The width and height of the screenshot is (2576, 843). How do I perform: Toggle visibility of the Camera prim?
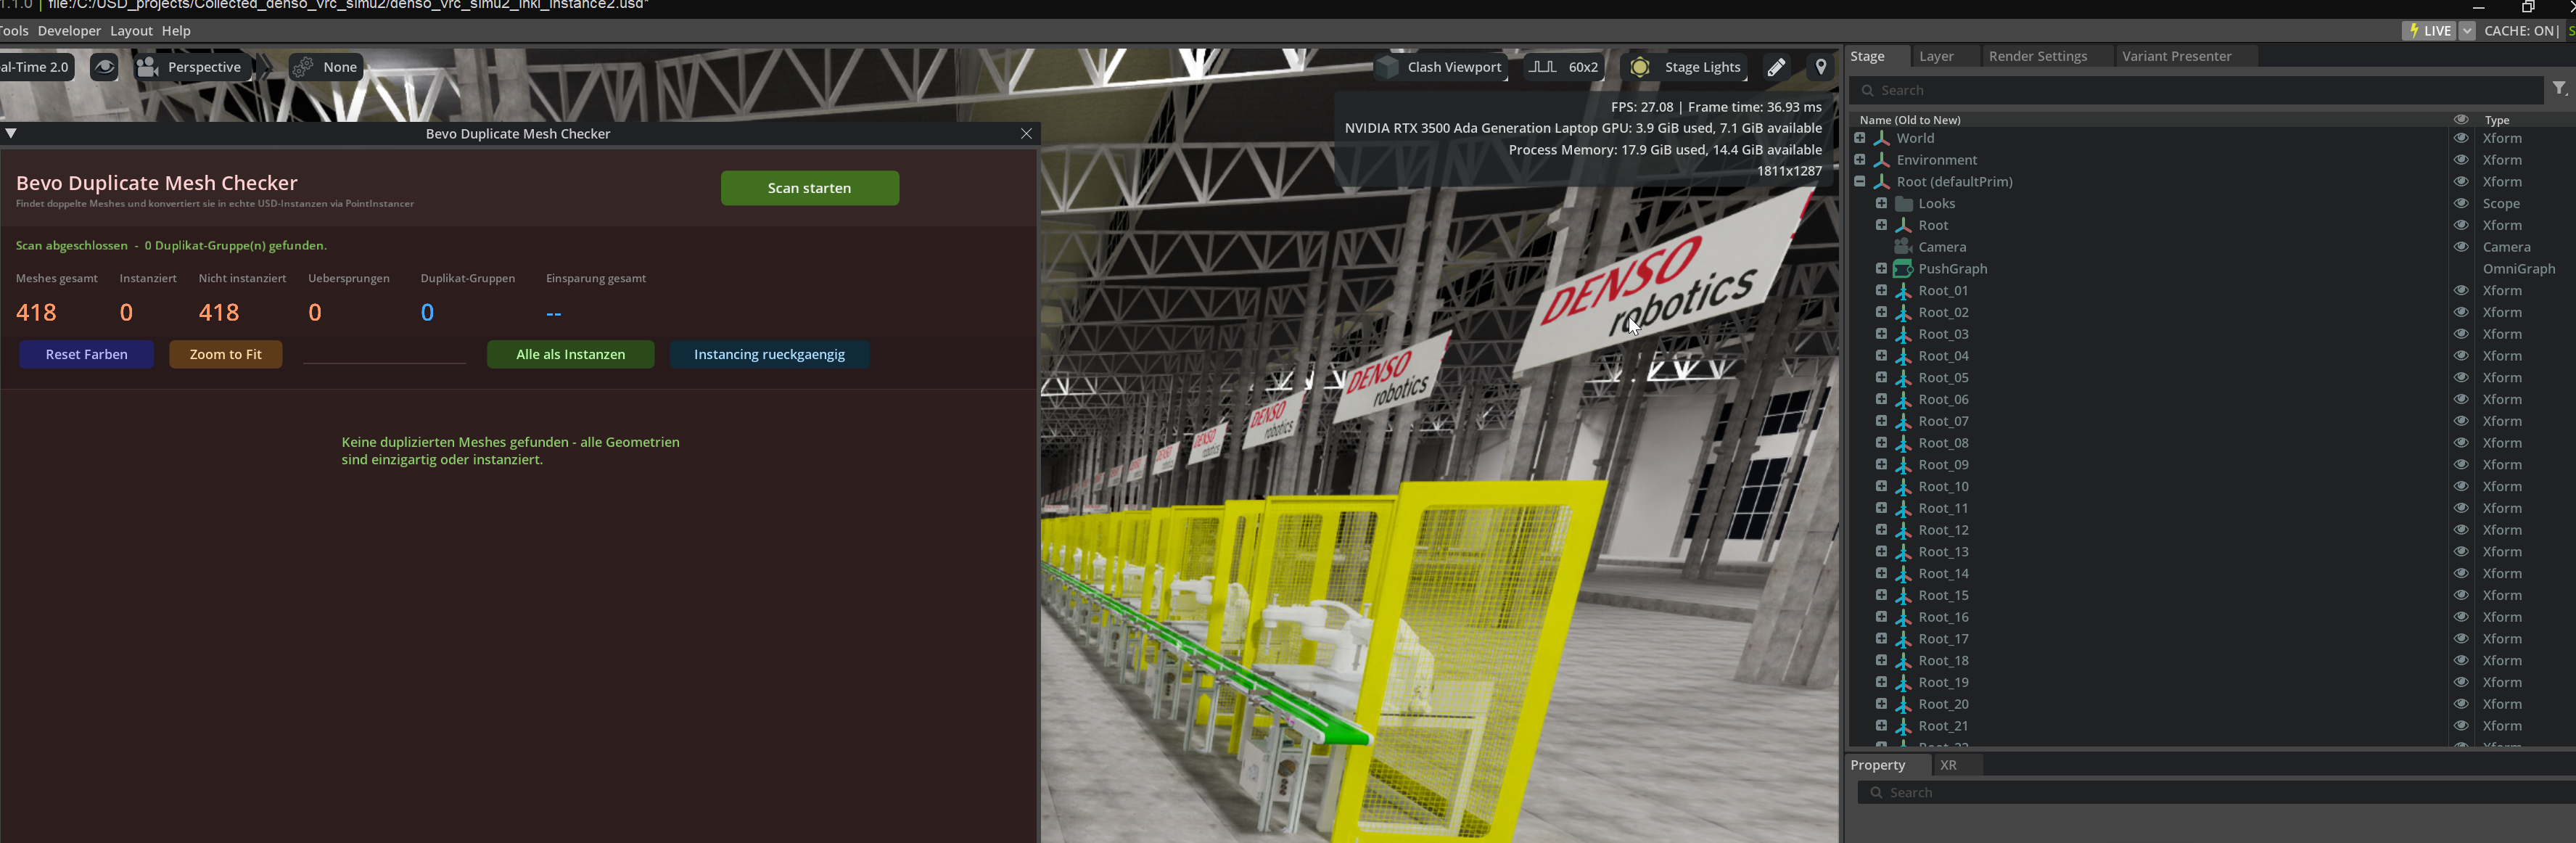(x=2461, y=247)
